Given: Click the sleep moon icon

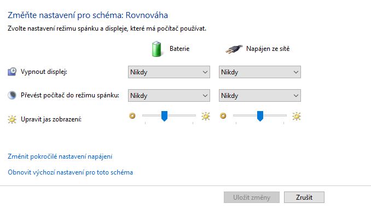Looking at the screenshot, I should 12,95.
